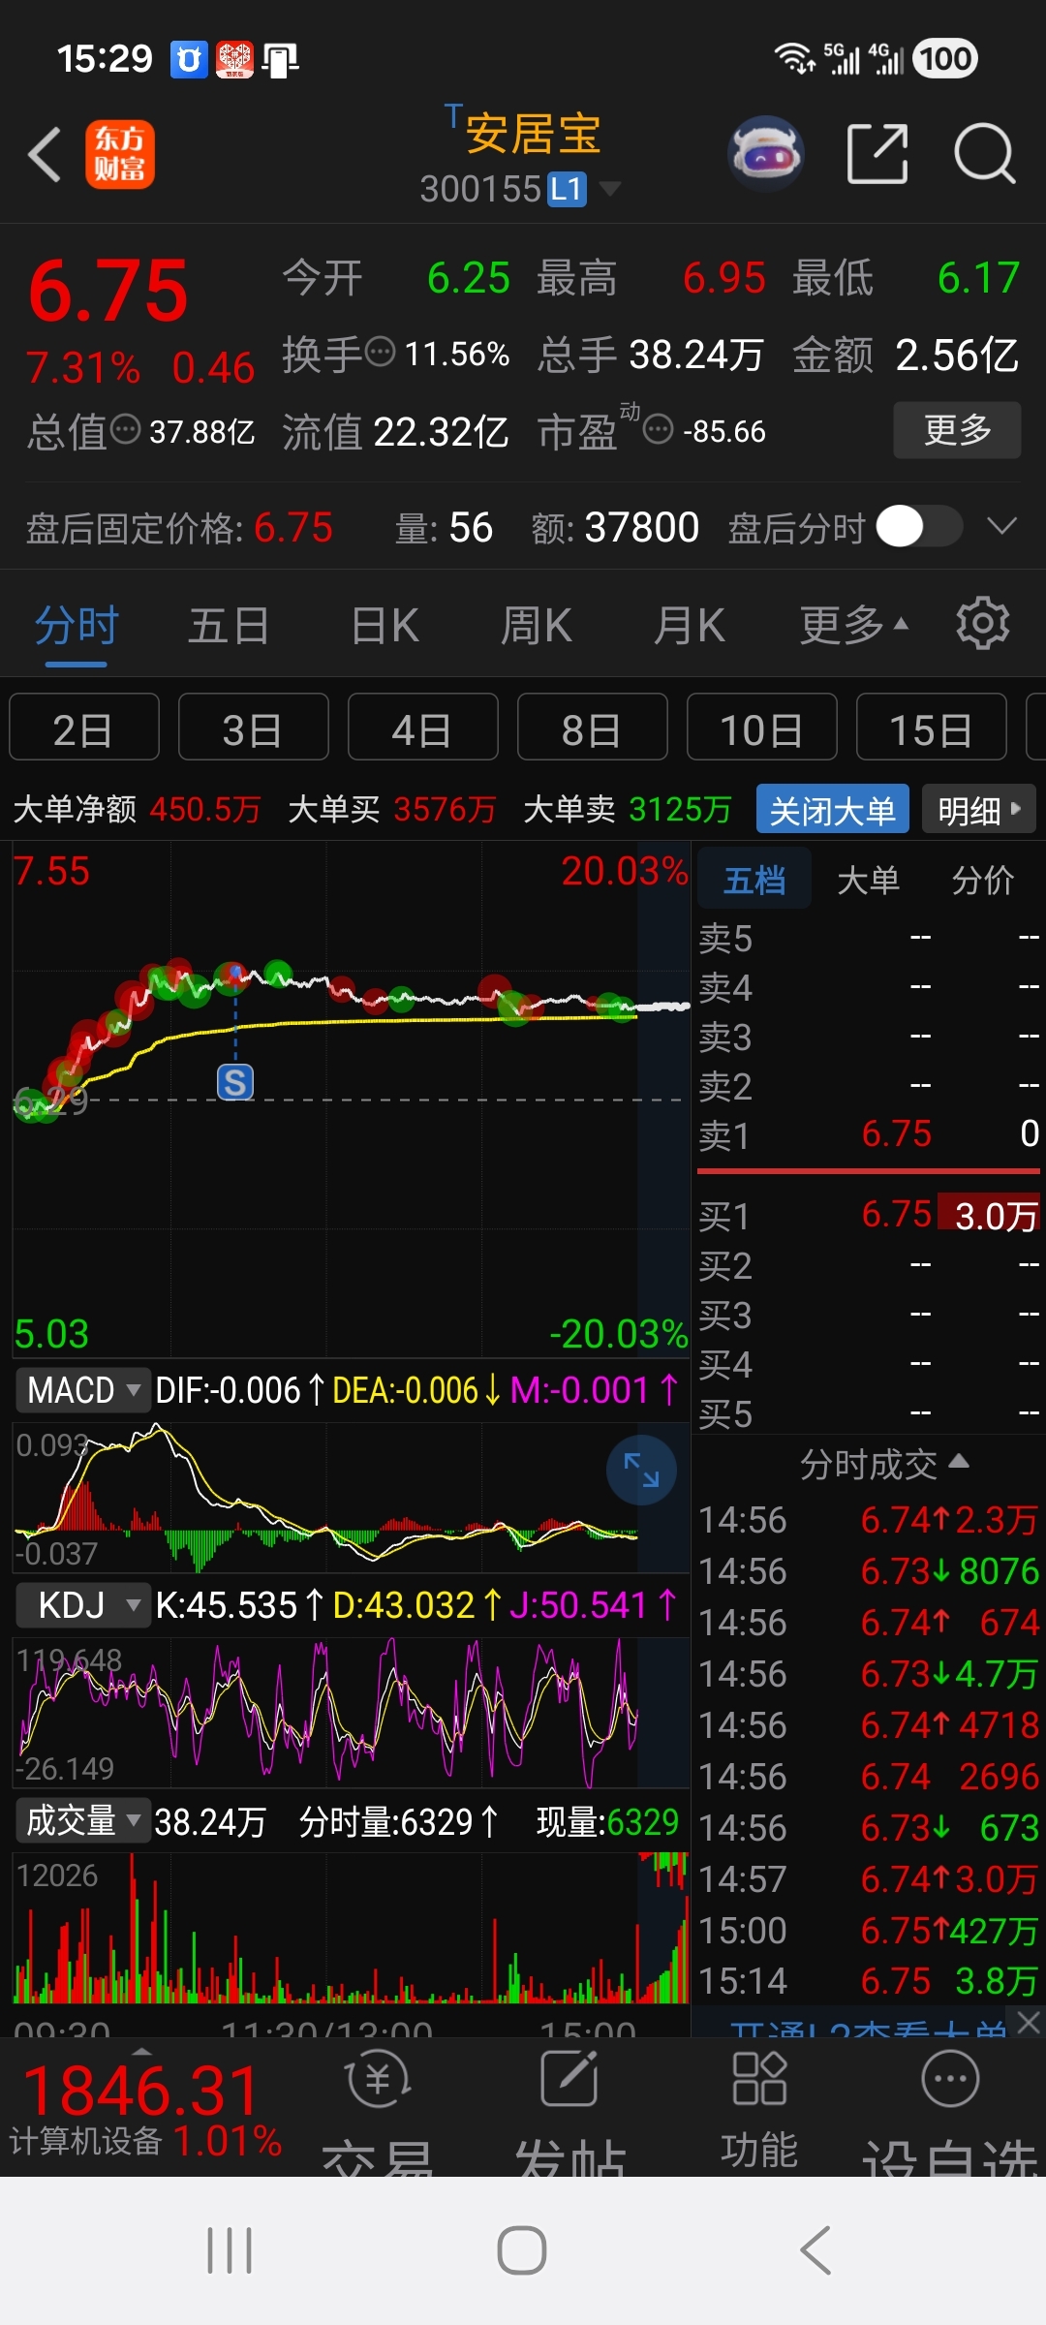Tap the 市盈 info circle icon
1046x2325 pixels.
[x=659, y=428]
